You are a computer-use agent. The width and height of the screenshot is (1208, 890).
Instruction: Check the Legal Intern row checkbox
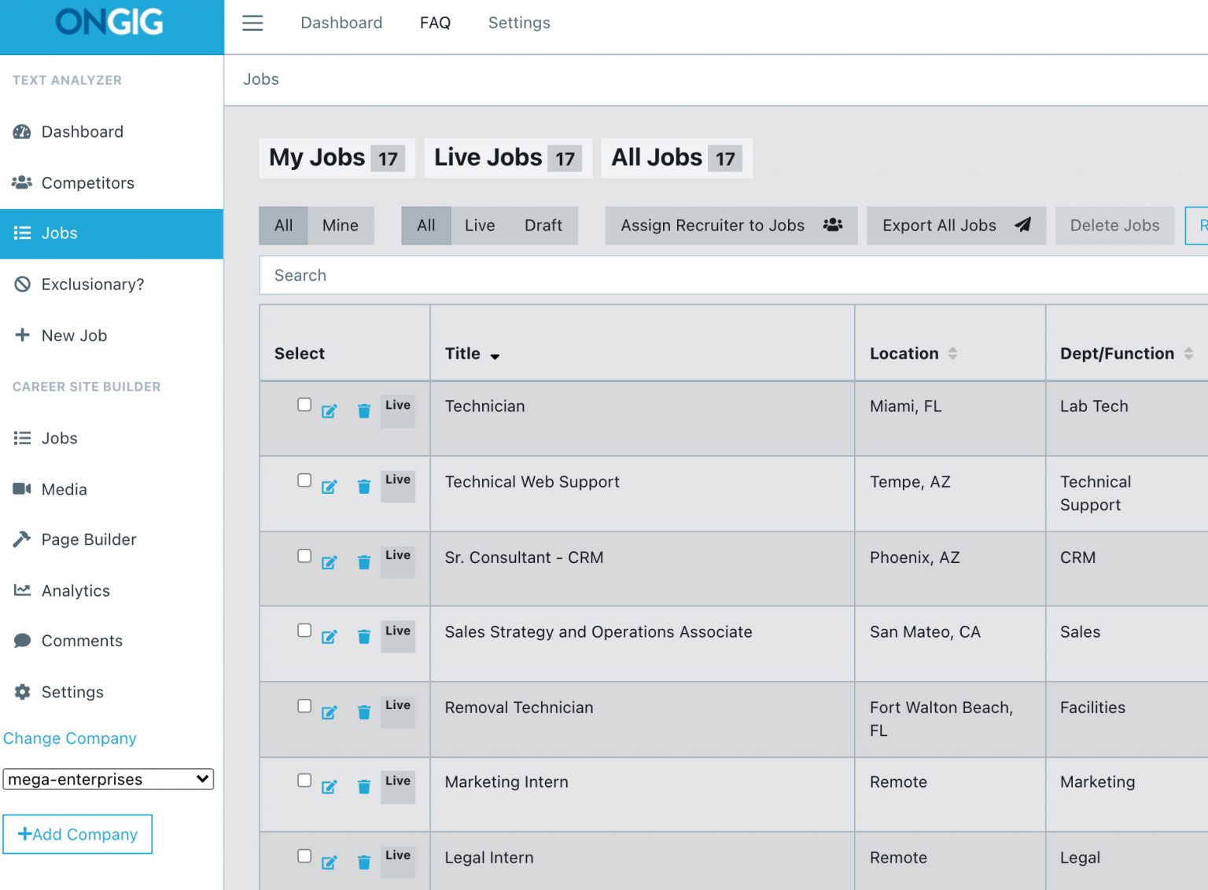304,855
